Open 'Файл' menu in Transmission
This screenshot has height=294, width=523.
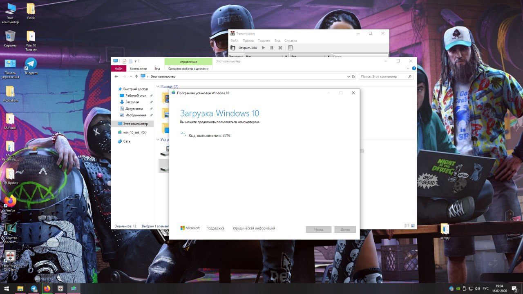click(x=234, y=40)
